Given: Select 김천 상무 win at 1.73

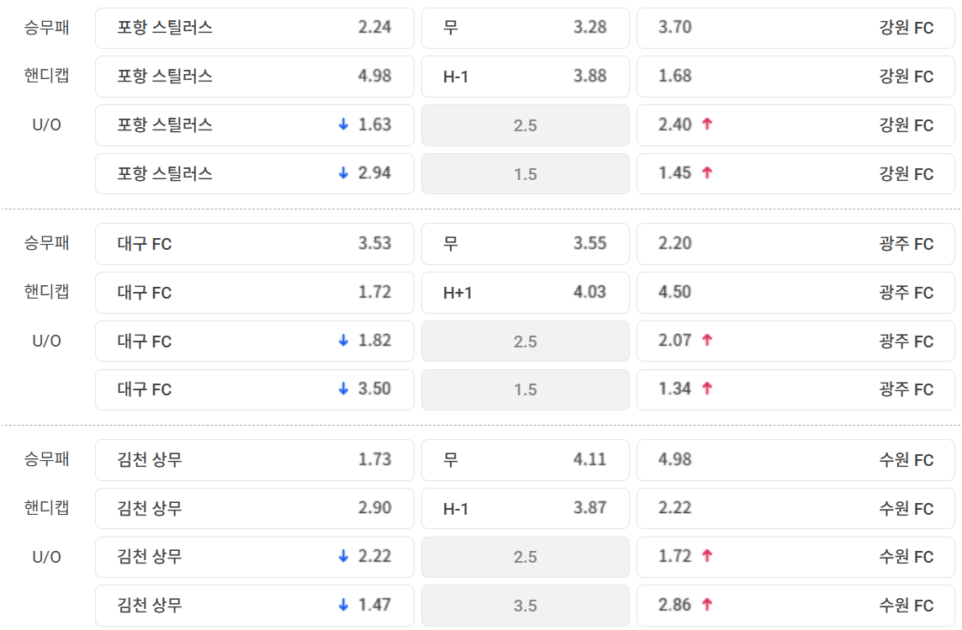Looking at the screenshot, I should tap(254, 460).
